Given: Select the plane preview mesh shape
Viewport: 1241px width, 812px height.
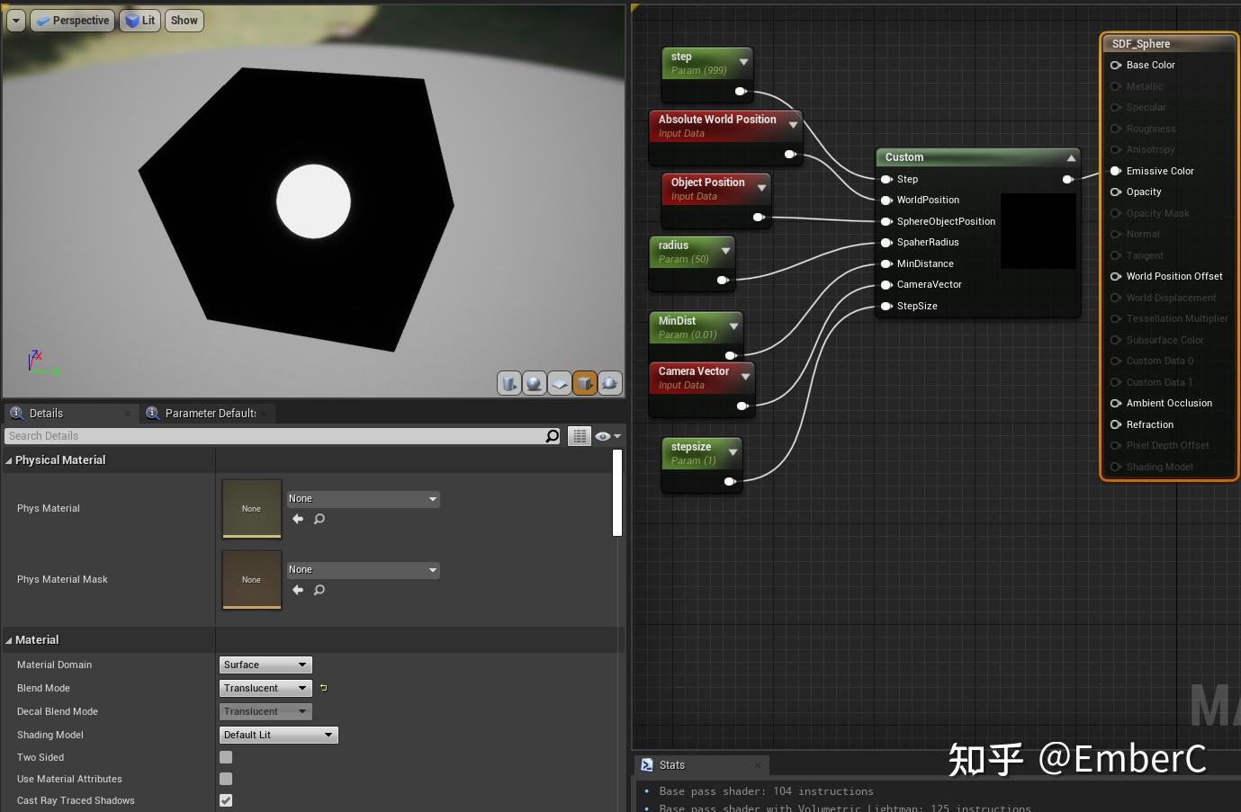Looking at the screenshot, I should click(560, 383).
